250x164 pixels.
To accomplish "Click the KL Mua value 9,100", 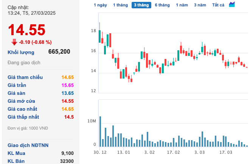I will coord(67,153).
